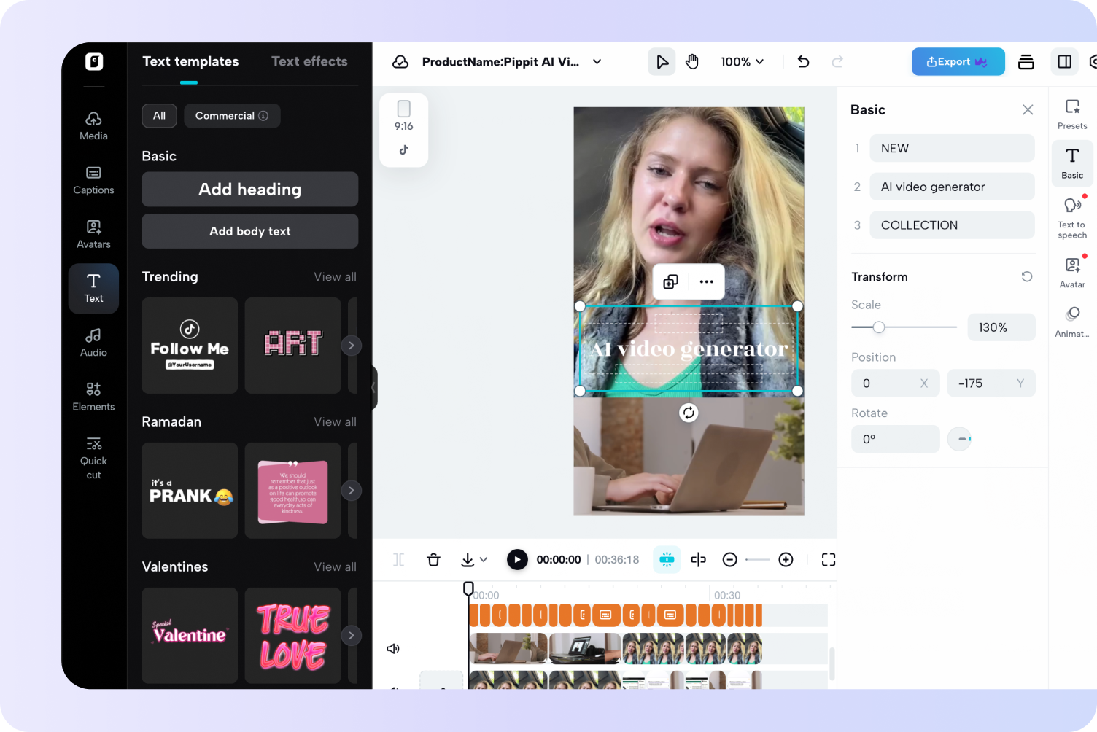Screen dimensions: 1097x732
Task: Open the Avatars panel in the left sidebar
Action: [x=93, y=233]
